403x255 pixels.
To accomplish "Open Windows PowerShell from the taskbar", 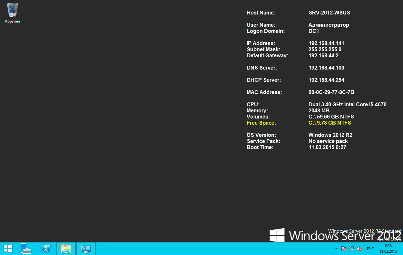I will [x=46, y=249].
